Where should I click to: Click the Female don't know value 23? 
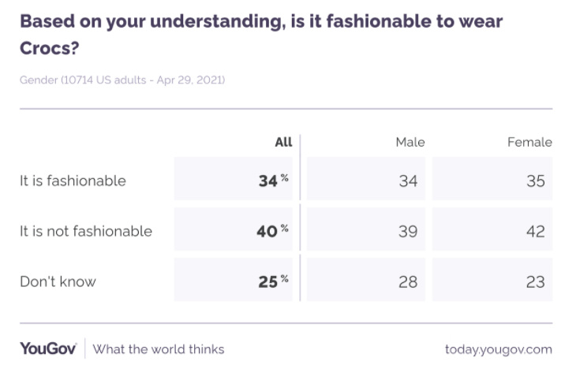[535, 281]
